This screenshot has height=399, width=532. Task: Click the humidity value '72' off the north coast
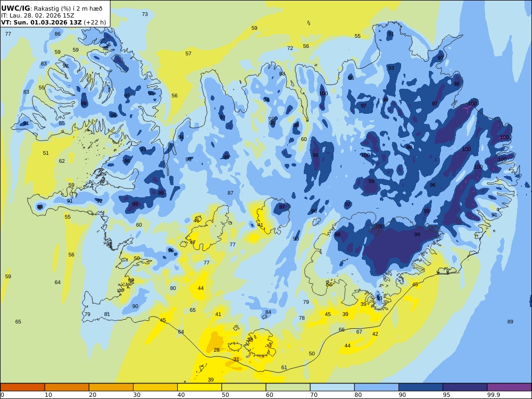pyautogui.click(x=290, y=48)
